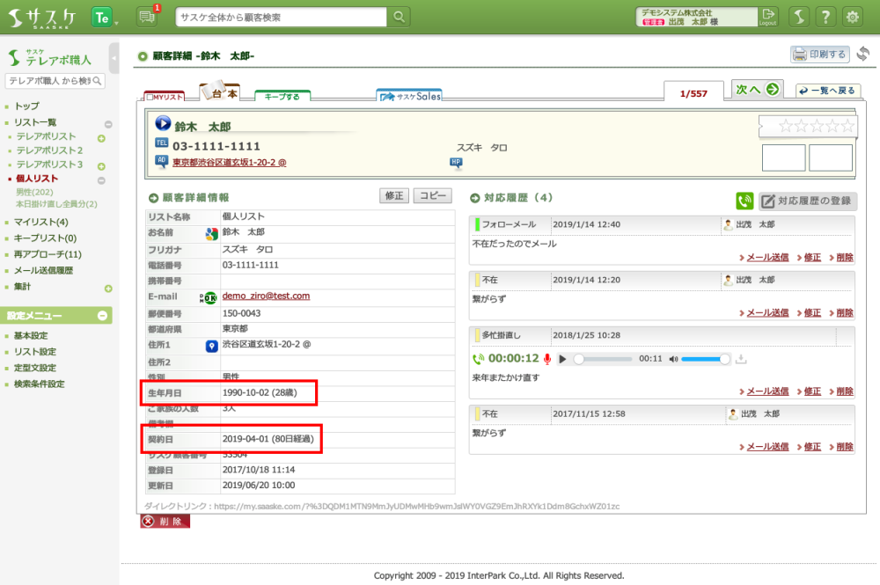Open the help question mark icon
Screen dimensions: 880x585
(825, 18)
